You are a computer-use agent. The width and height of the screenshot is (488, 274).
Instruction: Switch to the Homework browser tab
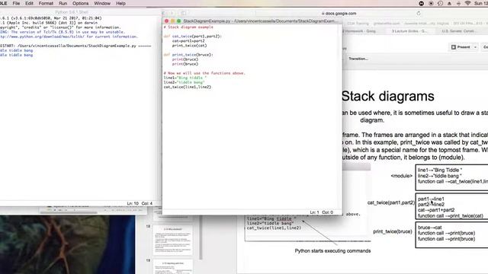[360, 31]
